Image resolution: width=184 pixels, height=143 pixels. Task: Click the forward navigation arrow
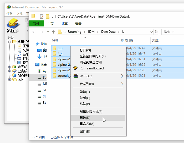coord(42,32)
